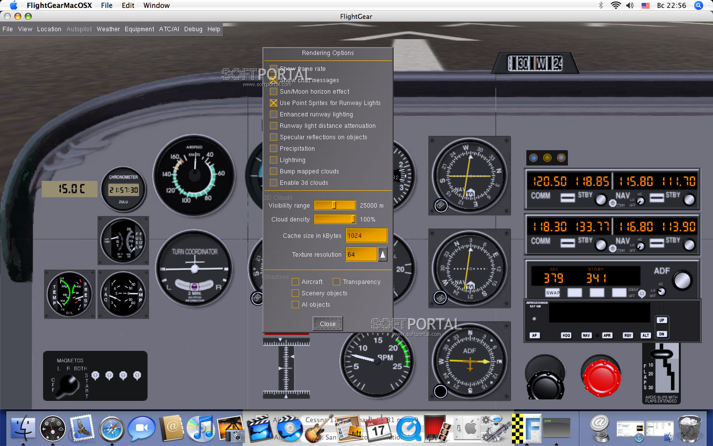The height and width of the screenshot is (446, 713).
Task: Click the OBS knob on the lower VOR indicator
Action: 440,298
